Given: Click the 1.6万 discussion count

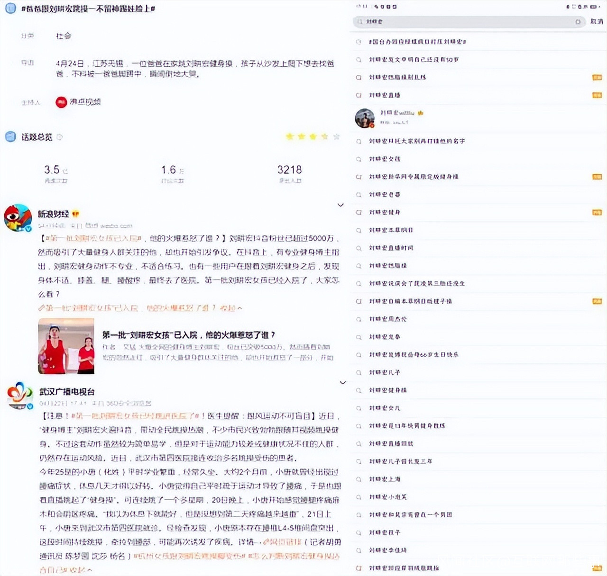Looking at the screenshot, I should [173, 170].
